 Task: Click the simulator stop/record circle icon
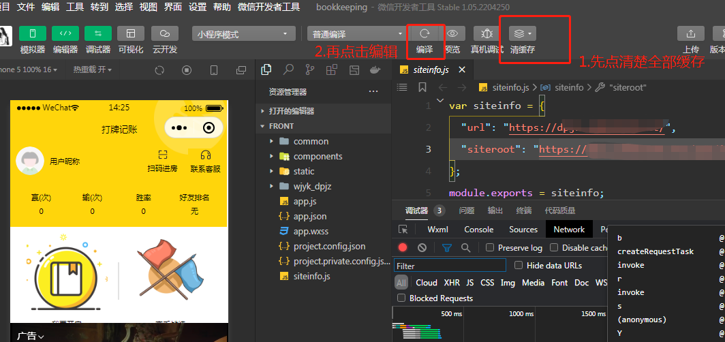[x=187, y=70]
